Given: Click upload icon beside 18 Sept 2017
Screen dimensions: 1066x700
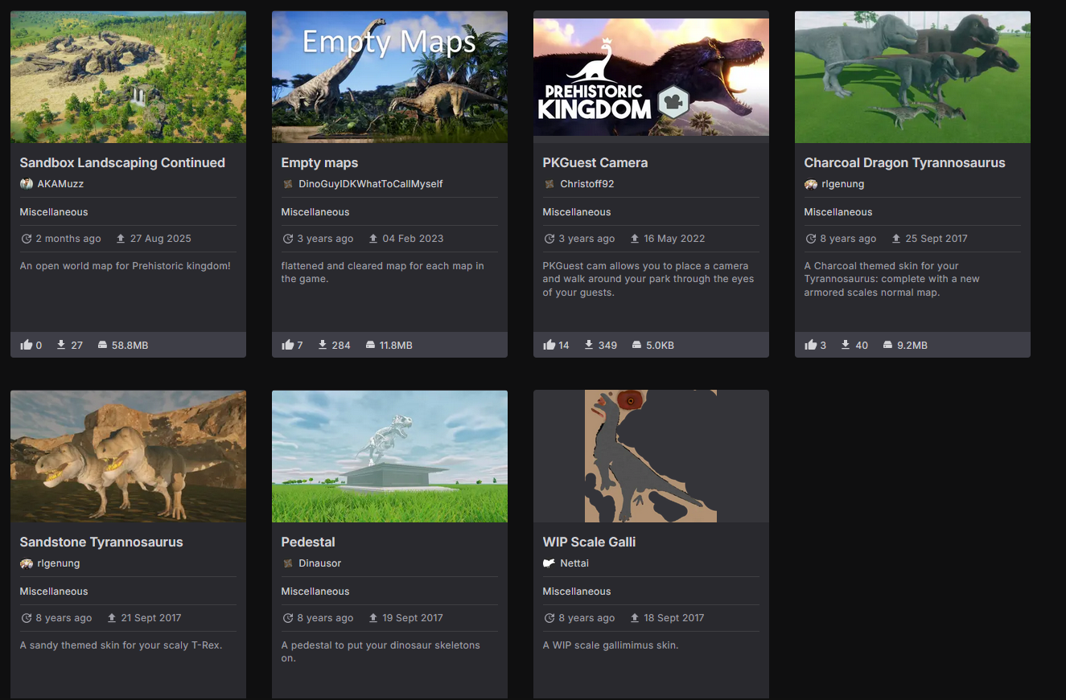Looking at the screenshot, I should click(635, 618).
